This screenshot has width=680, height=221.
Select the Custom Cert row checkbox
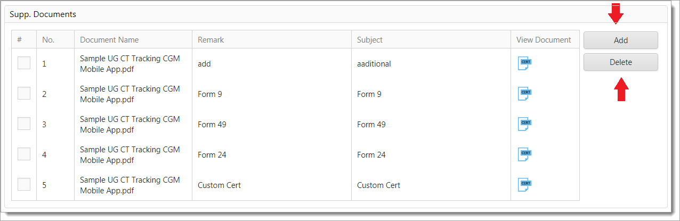(24, 185)
